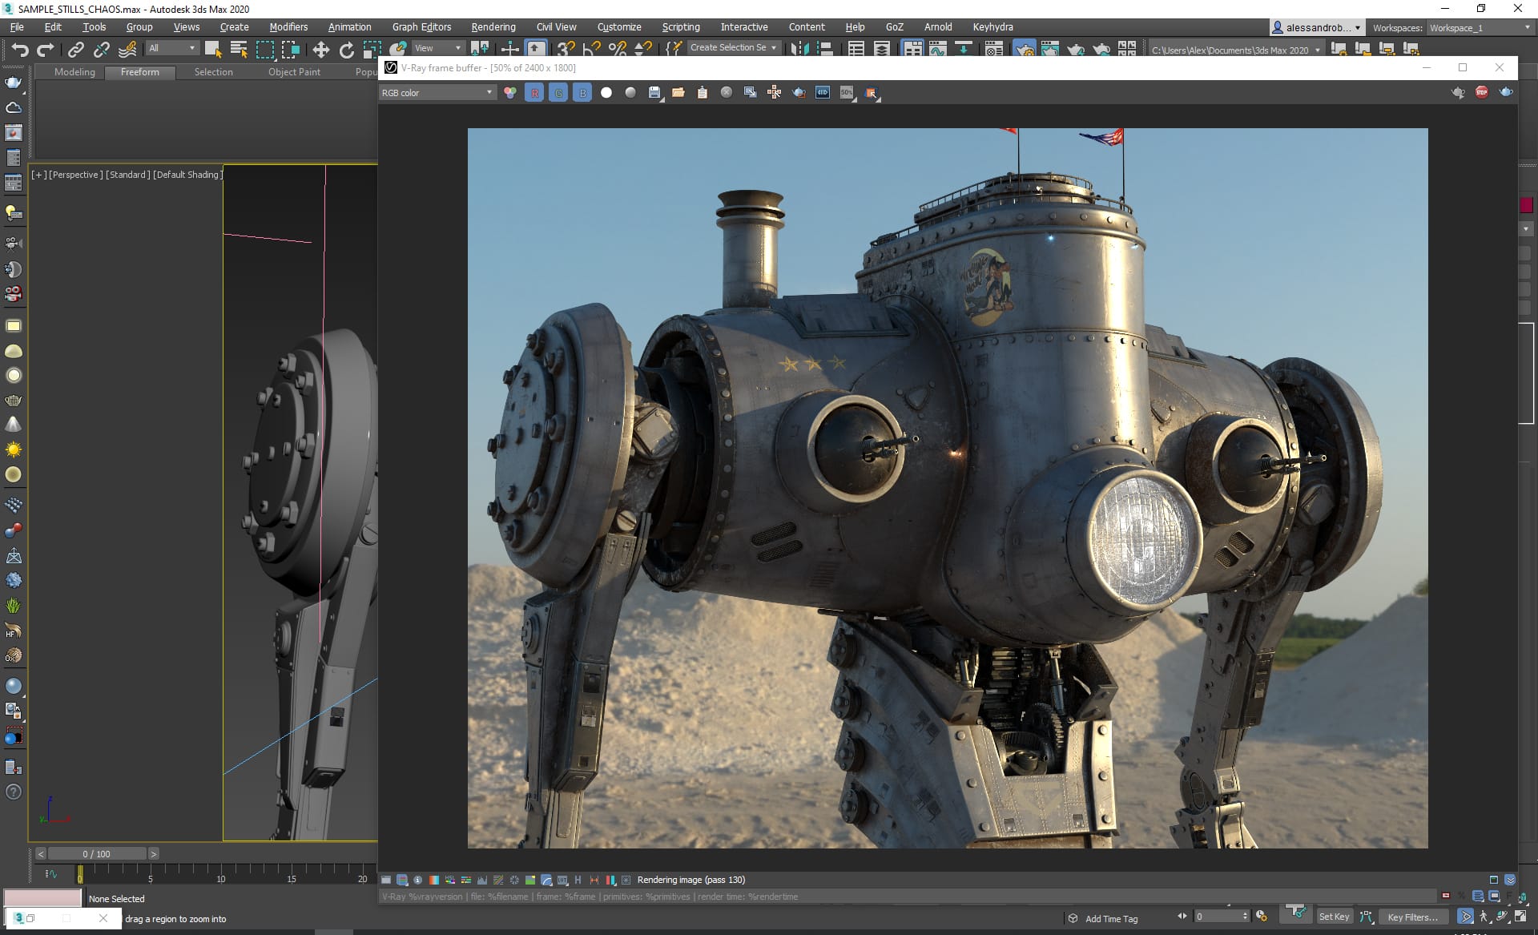Click the red stop render button

click(1482, 92)
